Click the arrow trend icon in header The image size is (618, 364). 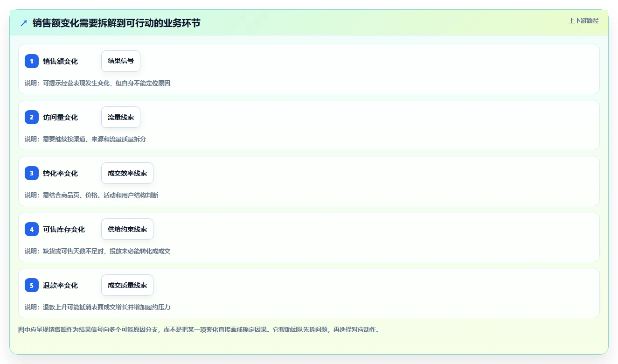pyautogui.click(x=24, y=23)
